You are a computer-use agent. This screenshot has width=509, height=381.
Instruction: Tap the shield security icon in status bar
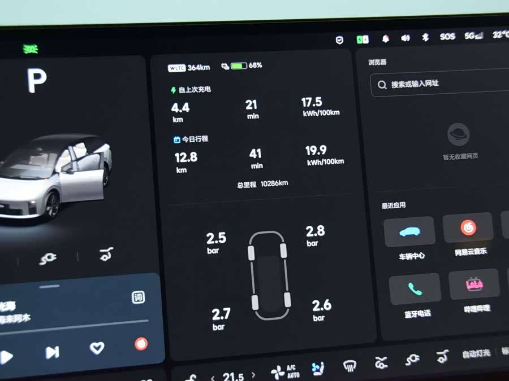pyautogui.click(x=339, y=40)
